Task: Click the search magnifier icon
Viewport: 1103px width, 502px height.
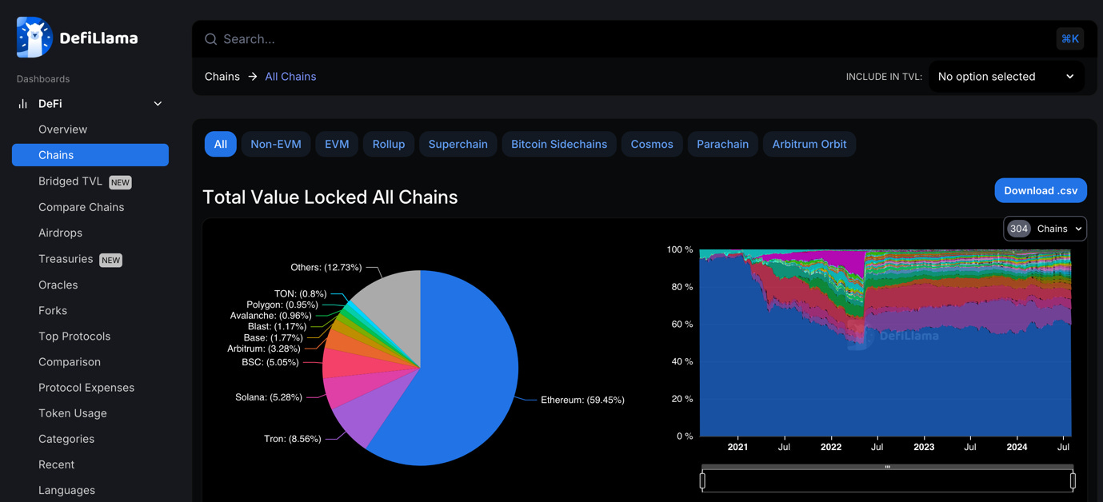Action: click(x=211, y=39)
